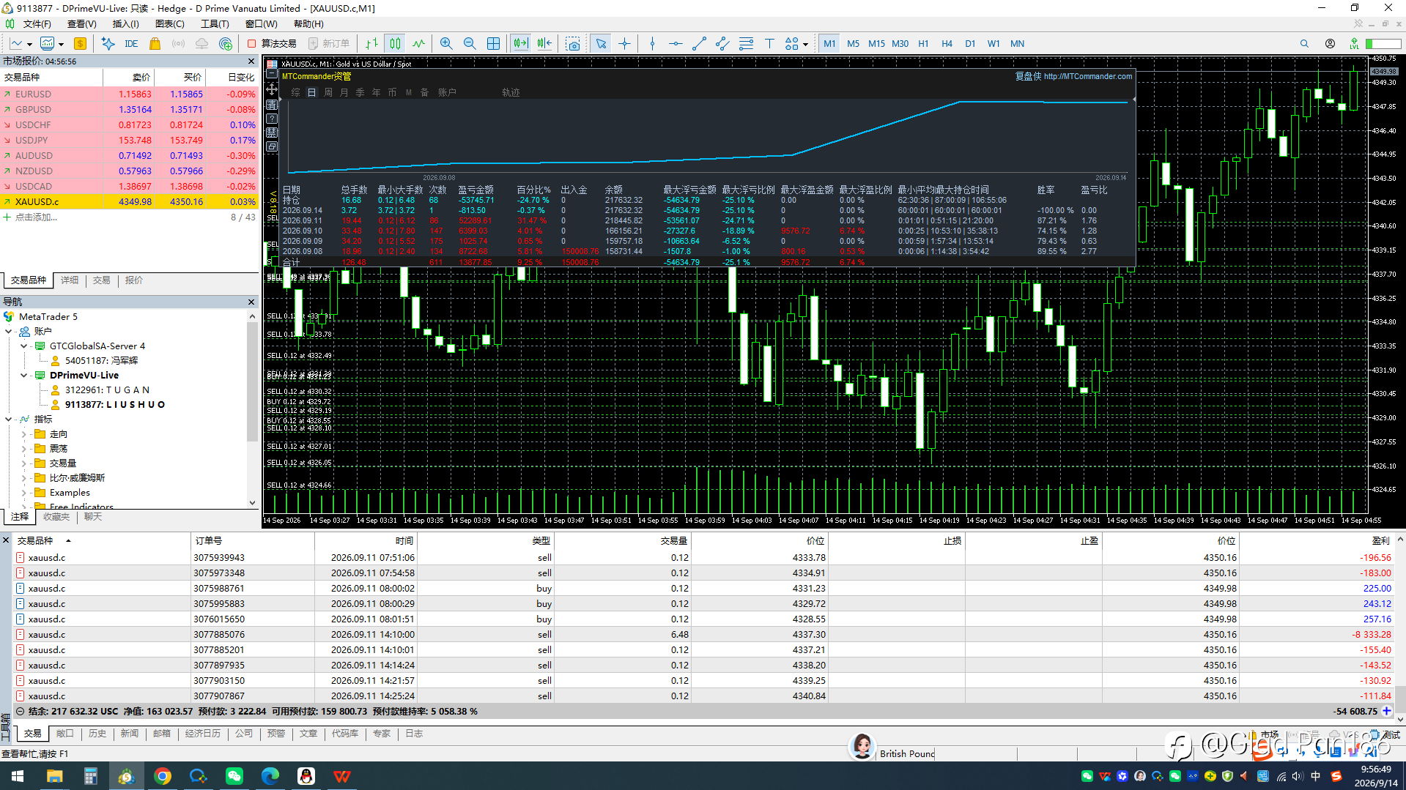Image resolution: width=1406 pixels, height=790 pixels.
Task: Open the chart template dropdown arrow
Action: (61, 44)
